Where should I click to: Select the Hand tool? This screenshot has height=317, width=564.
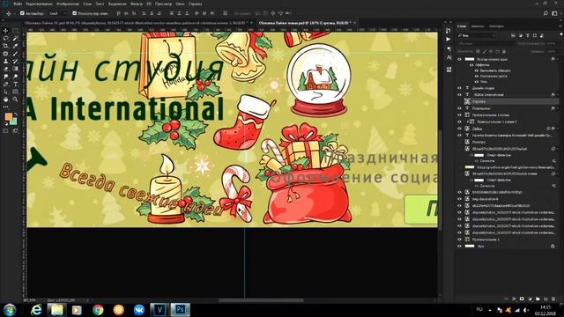tap(6, 100)
